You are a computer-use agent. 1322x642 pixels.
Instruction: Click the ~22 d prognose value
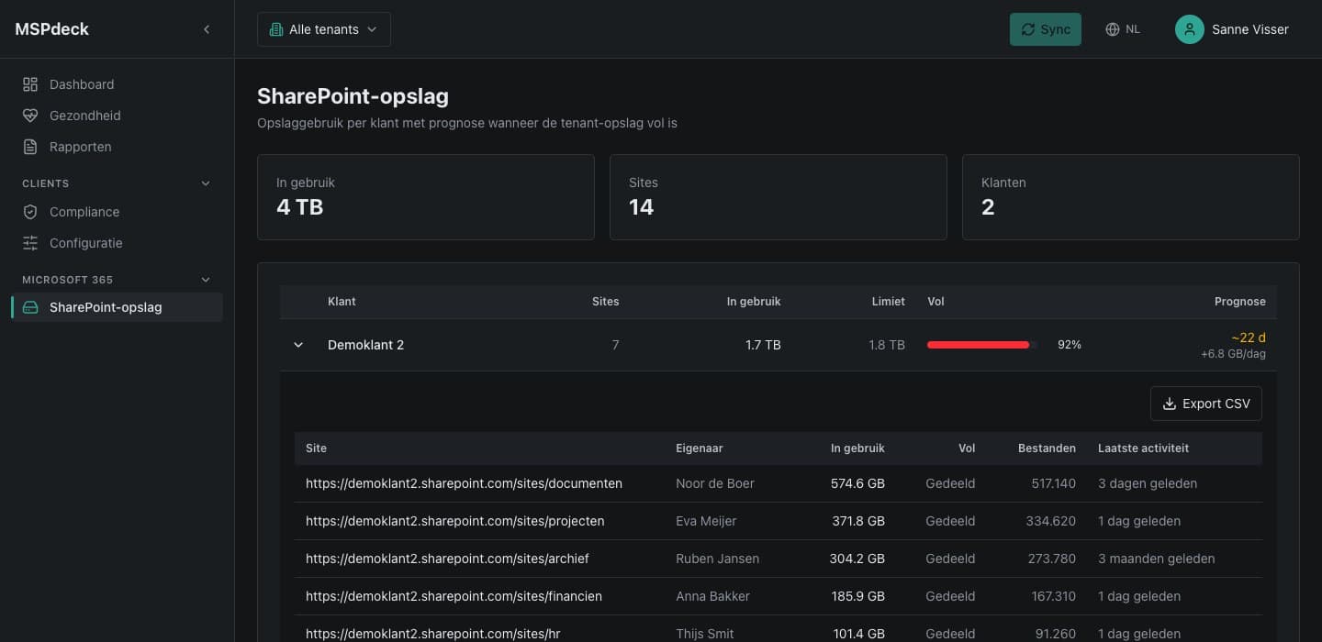[1249, 338]
